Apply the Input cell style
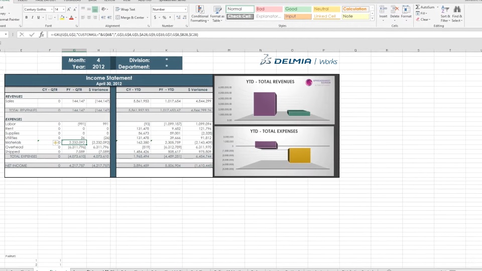 point(297,16)
